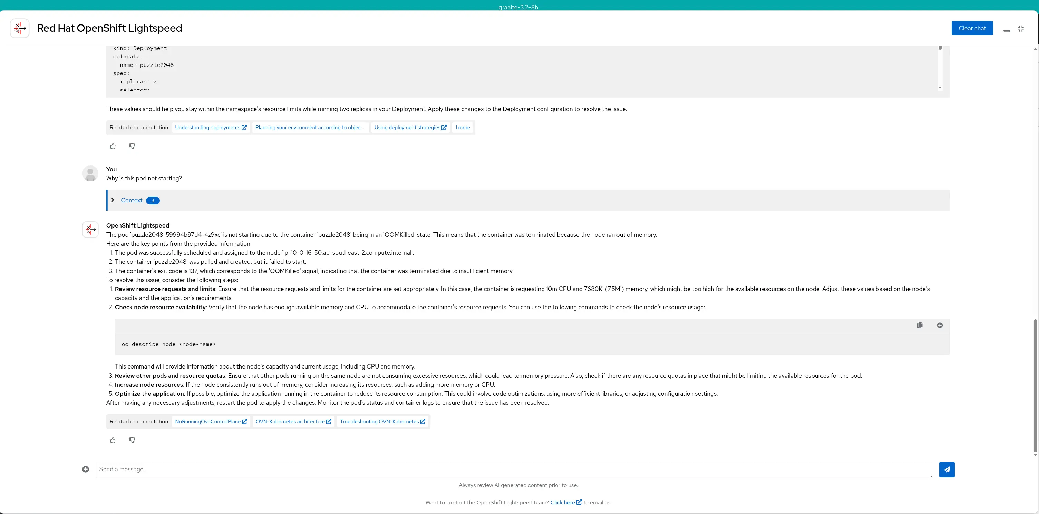1039x514 pixels.
Task: Thumbs down the OOMKilled pod answer
Action: [132, 440]
